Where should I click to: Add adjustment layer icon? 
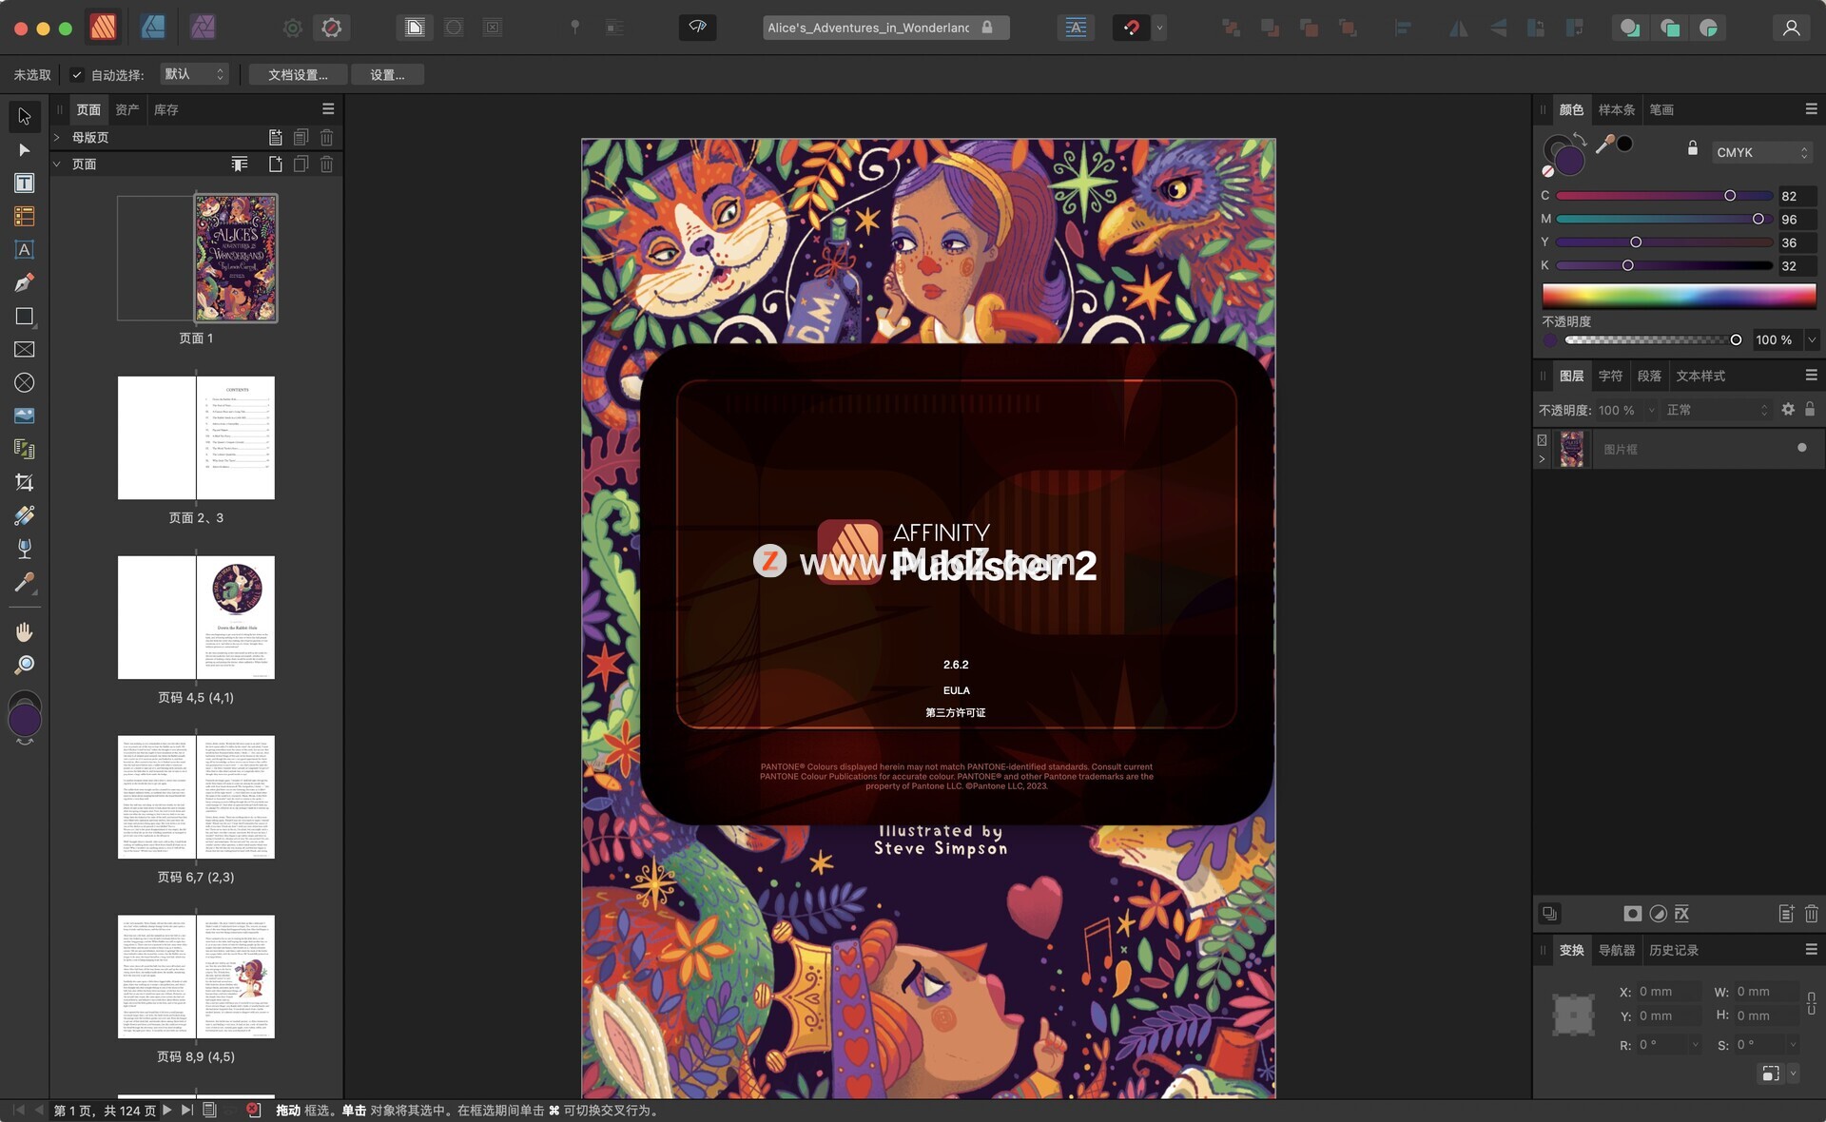point(1658,914)
